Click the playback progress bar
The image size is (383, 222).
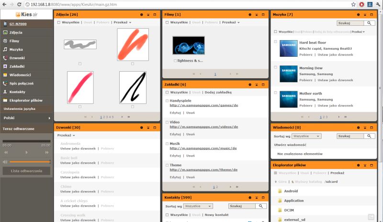pos(26,141)
